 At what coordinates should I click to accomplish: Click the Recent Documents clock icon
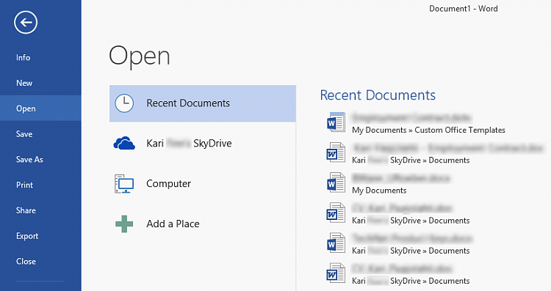pos(124,103)
